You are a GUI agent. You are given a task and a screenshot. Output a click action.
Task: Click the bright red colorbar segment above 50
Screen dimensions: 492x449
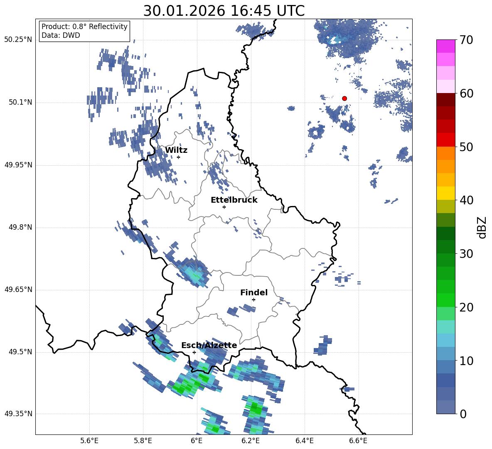pos(445,140)
